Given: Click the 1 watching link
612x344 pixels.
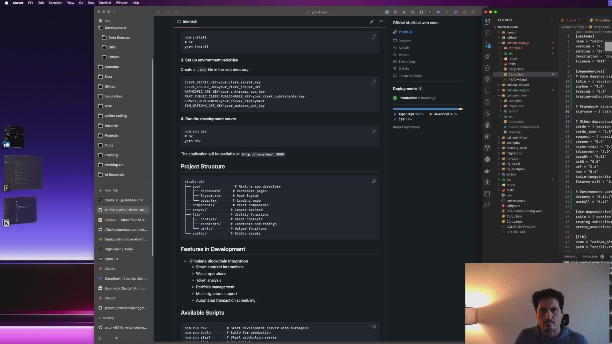Looking at the screenshot, I should (406, 62).
